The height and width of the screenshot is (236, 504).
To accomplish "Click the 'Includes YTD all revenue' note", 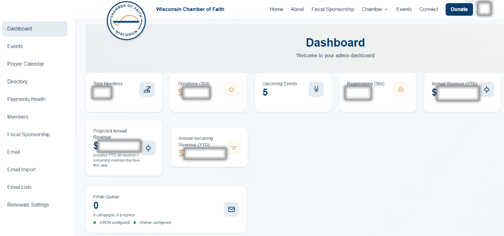I will pyautogui.click(x=117, y=160).
